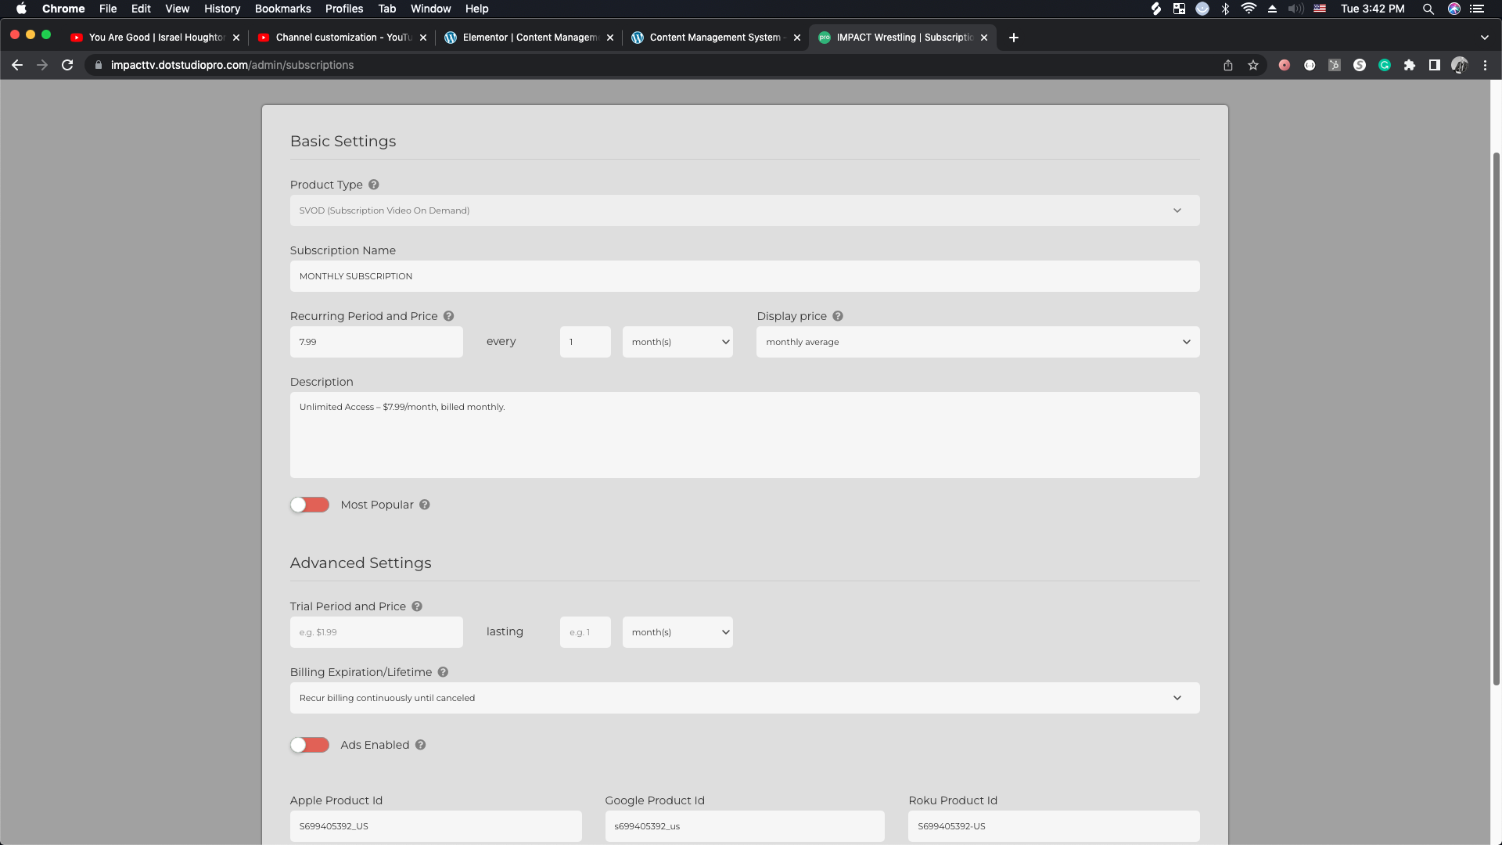Enable the Ads Enabled toggle
Screen dimensions: 1502x845
(x=310, y=745)
